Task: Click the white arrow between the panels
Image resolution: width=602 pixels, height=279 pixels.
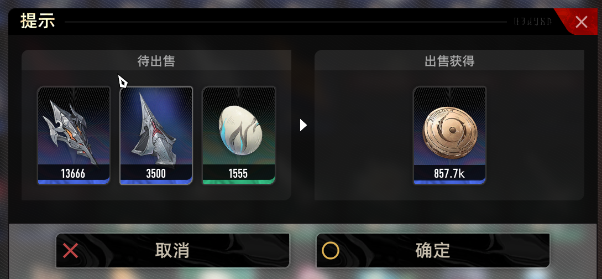Action: click(303, 125)
